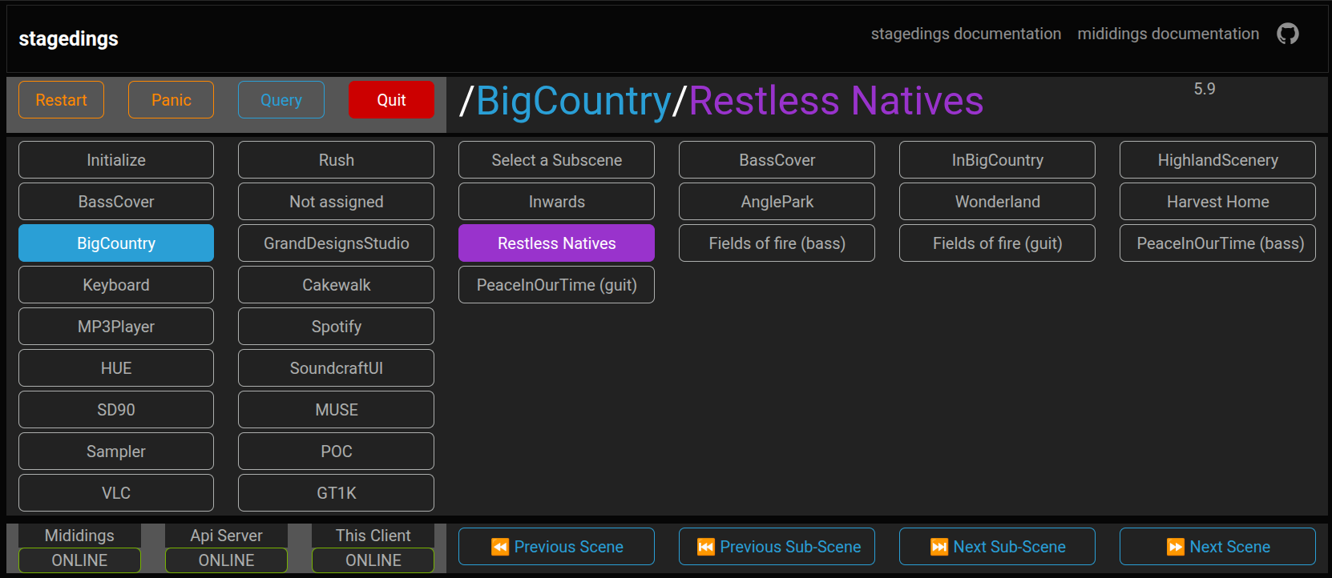Select the MP3Player scene
This screenshot has height=578, width=1332.
(116, 327)
